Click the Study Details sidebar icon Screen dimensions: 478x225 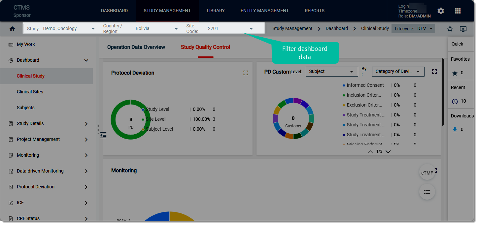point(11,124)
